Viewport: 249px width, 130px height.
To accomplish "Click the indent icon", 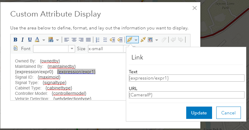I will (x=113, y=40).
